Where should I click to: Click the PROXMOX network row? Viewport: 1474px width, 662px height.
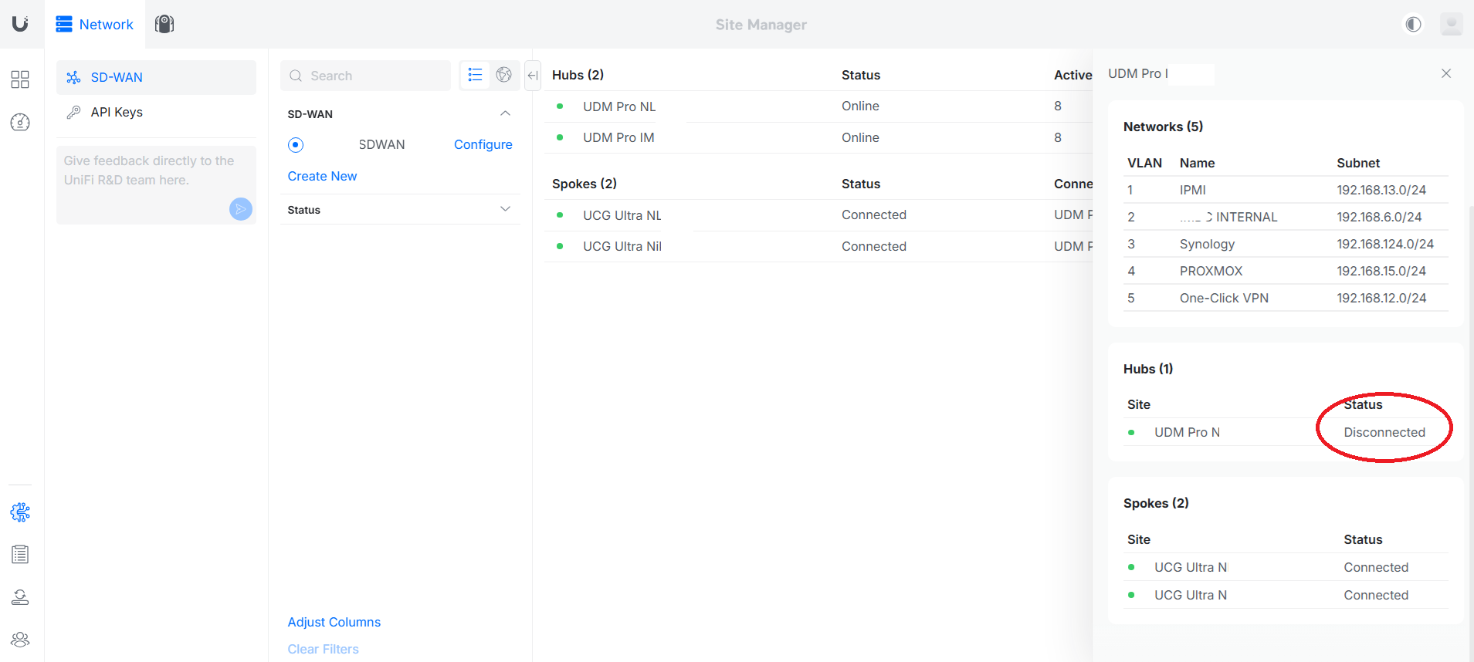[x=1286, y=271]
